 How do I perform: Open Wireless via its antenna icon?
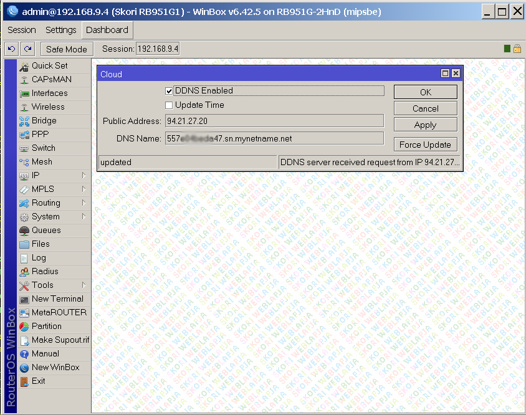24,107
